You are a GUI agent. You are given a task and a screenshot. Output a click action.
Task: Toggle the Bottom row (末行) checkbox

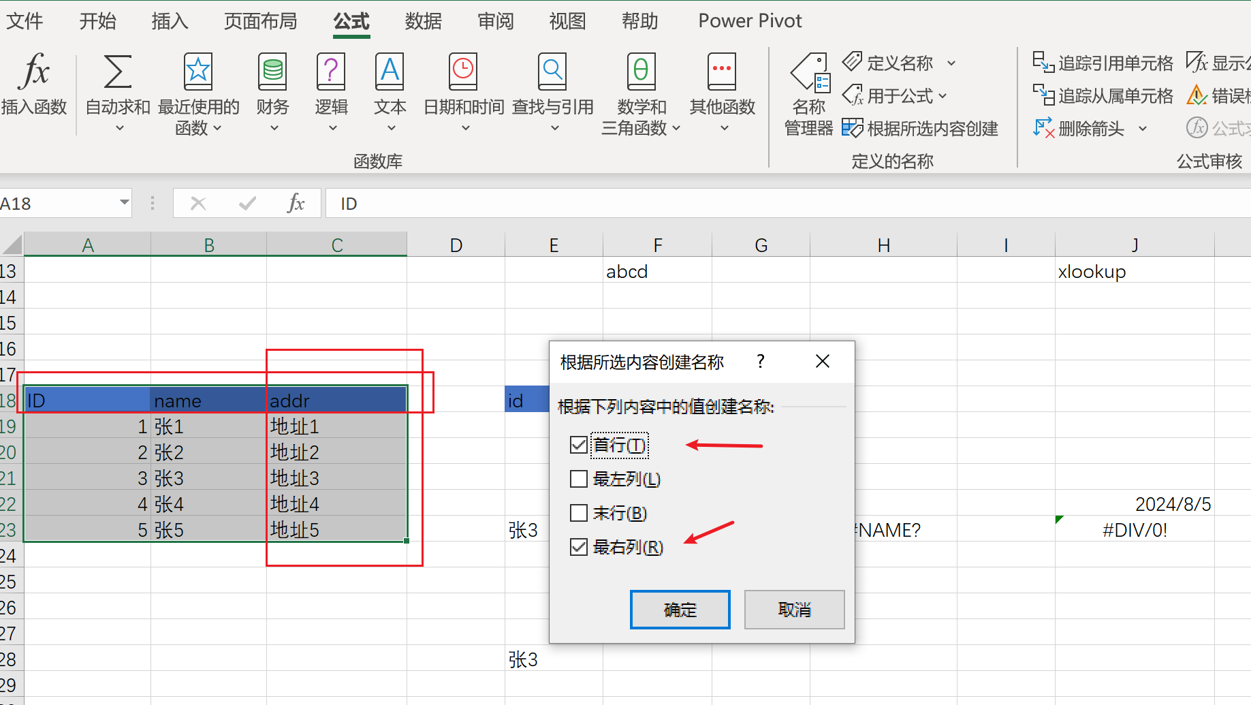(578, 513)
